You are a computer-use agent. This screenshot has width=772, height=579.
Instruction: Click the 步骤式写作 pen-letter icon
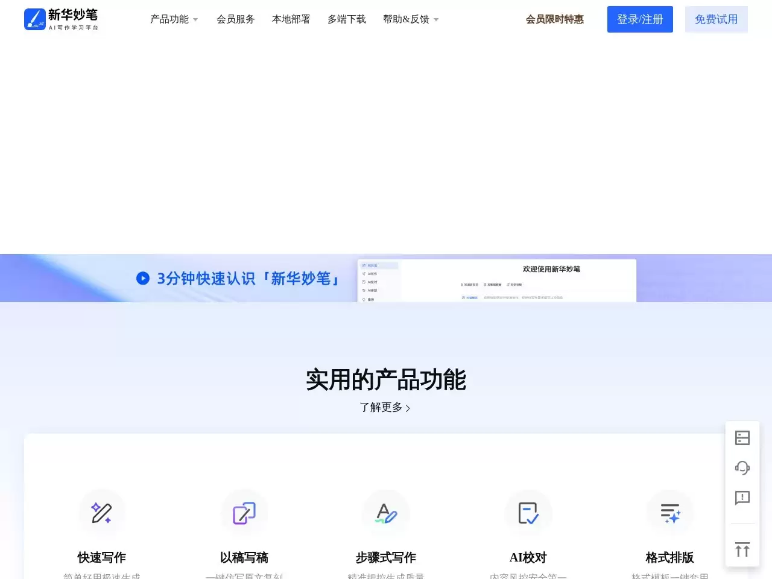[x=386, y=513]
